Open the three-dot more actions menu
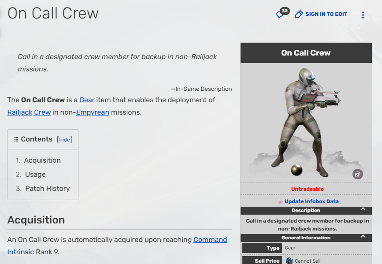 [x=363, y=15]
